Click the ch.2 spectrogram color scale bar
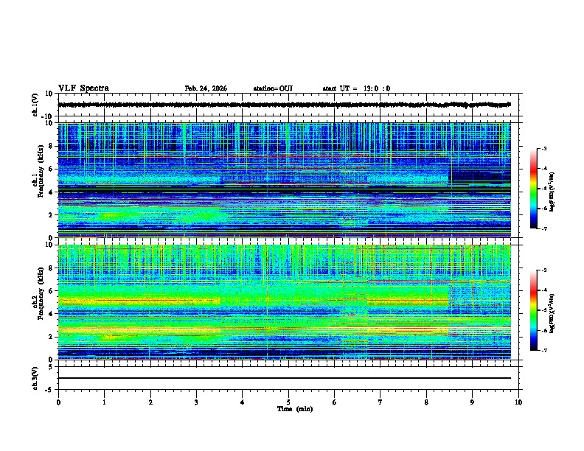 click(x=534, y=310)
